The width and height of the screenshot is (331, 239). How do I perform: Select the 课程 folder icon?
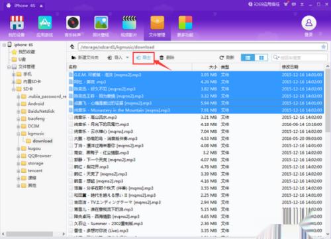(24, 178)
